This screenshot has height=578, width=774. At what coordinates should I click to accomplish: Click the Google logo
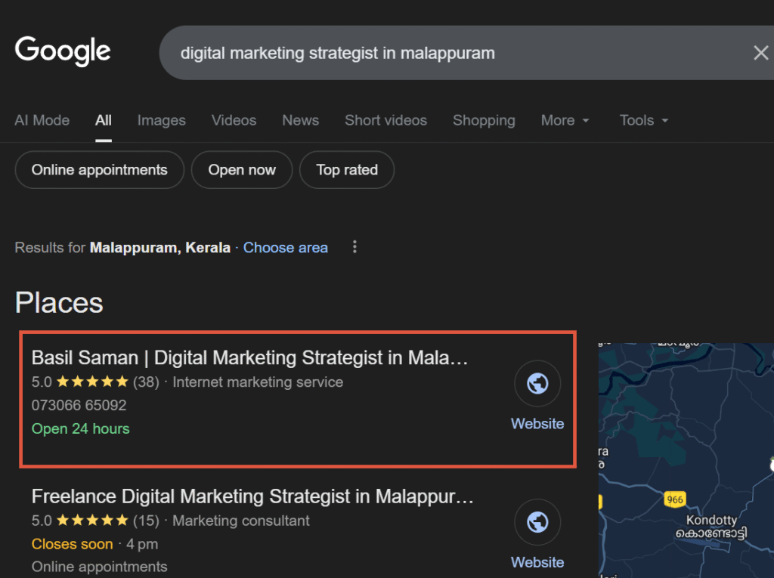[63, 51]
